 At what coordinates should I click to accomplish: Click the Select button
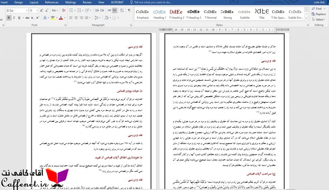318,20
